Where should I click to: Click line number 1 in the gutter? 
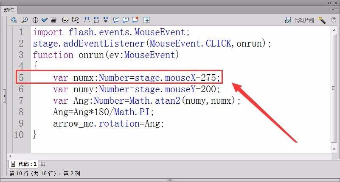21,32
